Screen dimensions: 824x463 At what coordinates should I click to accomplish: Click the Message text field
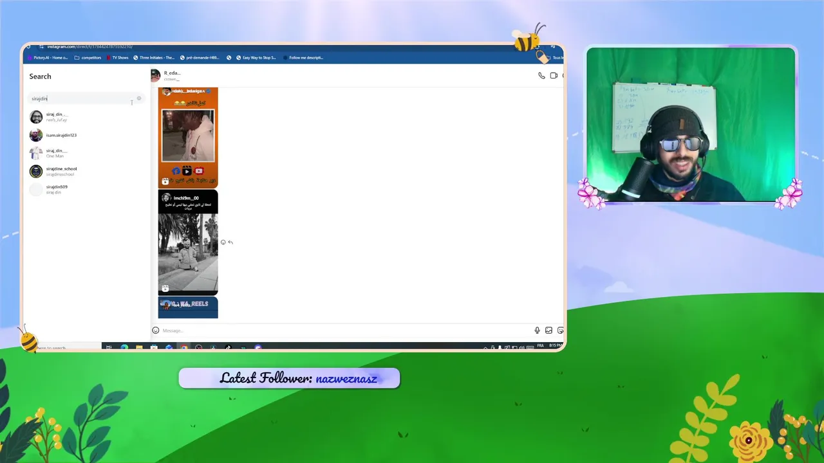coord(346,331)
